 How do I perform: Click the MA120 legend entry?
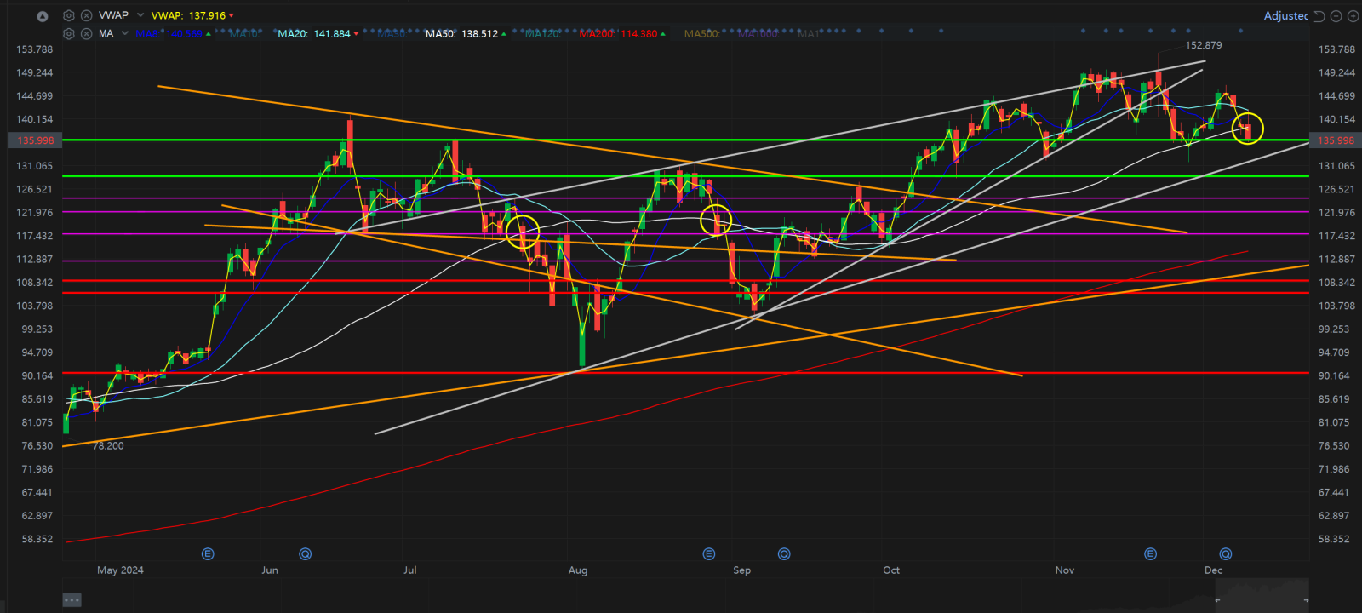click(543, 34)
